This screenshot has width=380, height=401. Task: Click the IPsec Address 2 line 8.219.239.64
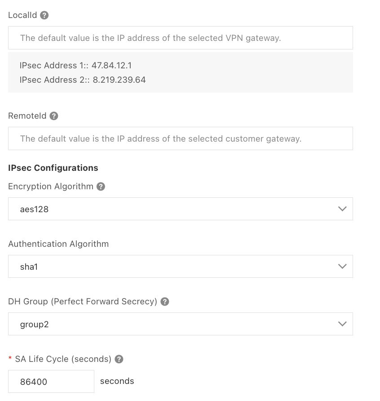(83, 80)
